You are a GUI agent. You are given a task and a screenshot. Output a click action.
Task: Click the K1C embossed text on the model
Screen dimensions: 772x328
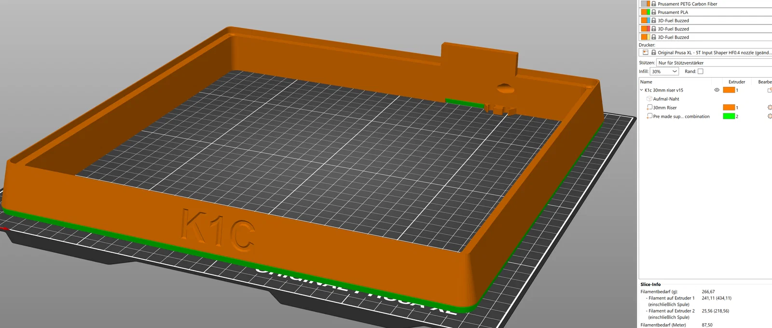(217, 231)
